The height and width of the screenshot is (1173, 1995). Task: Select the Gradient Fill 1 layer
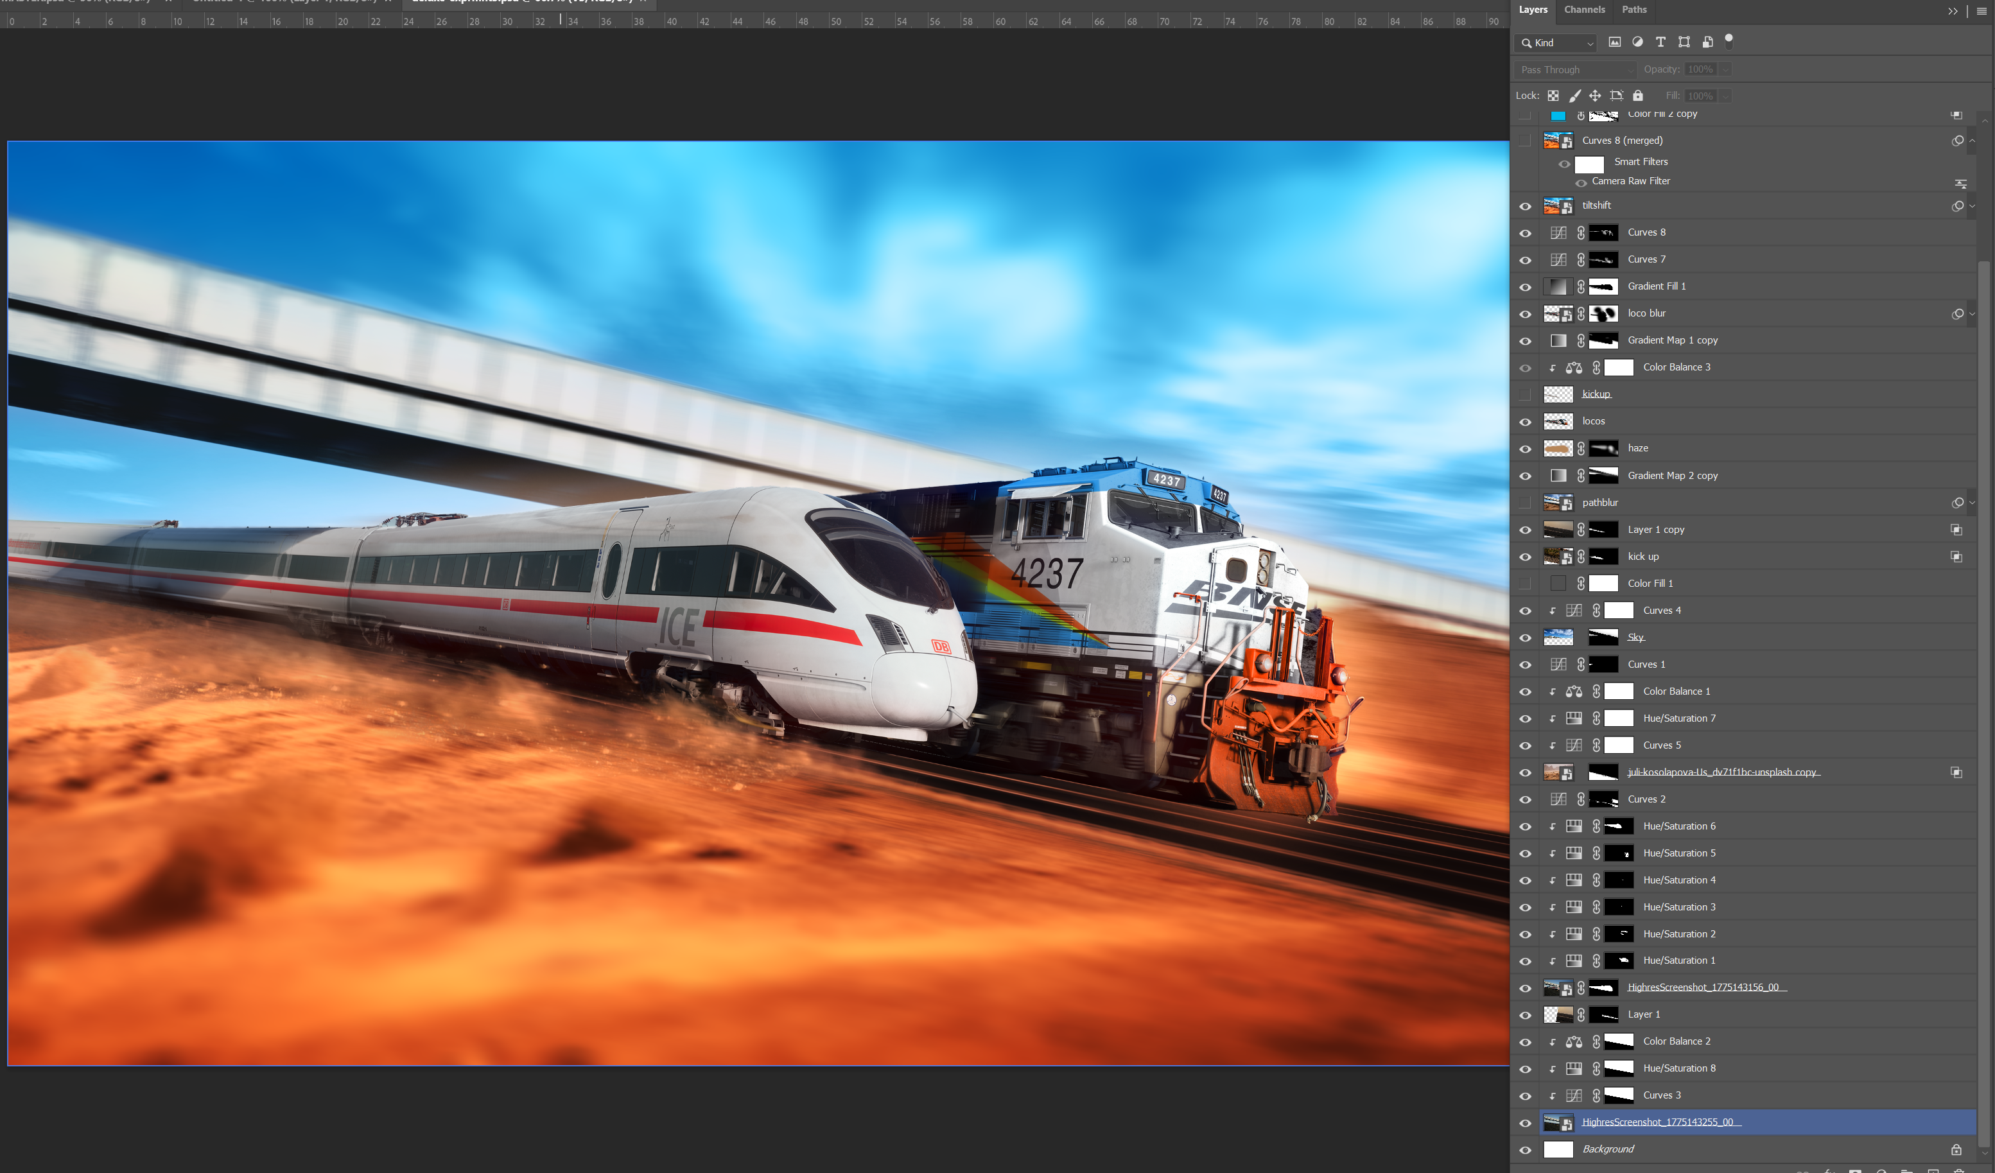[x=1745, y=286]
